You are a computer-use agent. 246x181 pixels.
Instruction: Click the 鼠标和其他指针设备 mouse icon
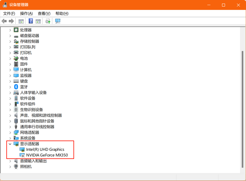(x=16, y=121)
